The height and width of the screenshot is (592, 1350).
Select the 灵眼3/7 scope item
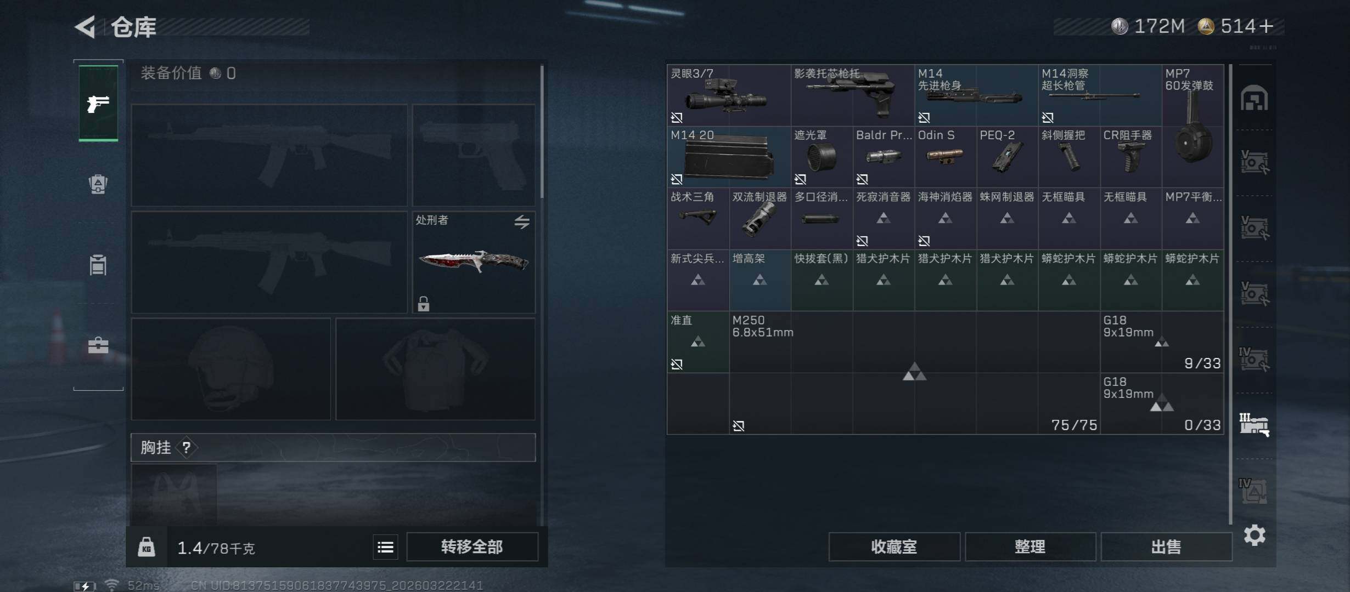click(x=729, y=95)
